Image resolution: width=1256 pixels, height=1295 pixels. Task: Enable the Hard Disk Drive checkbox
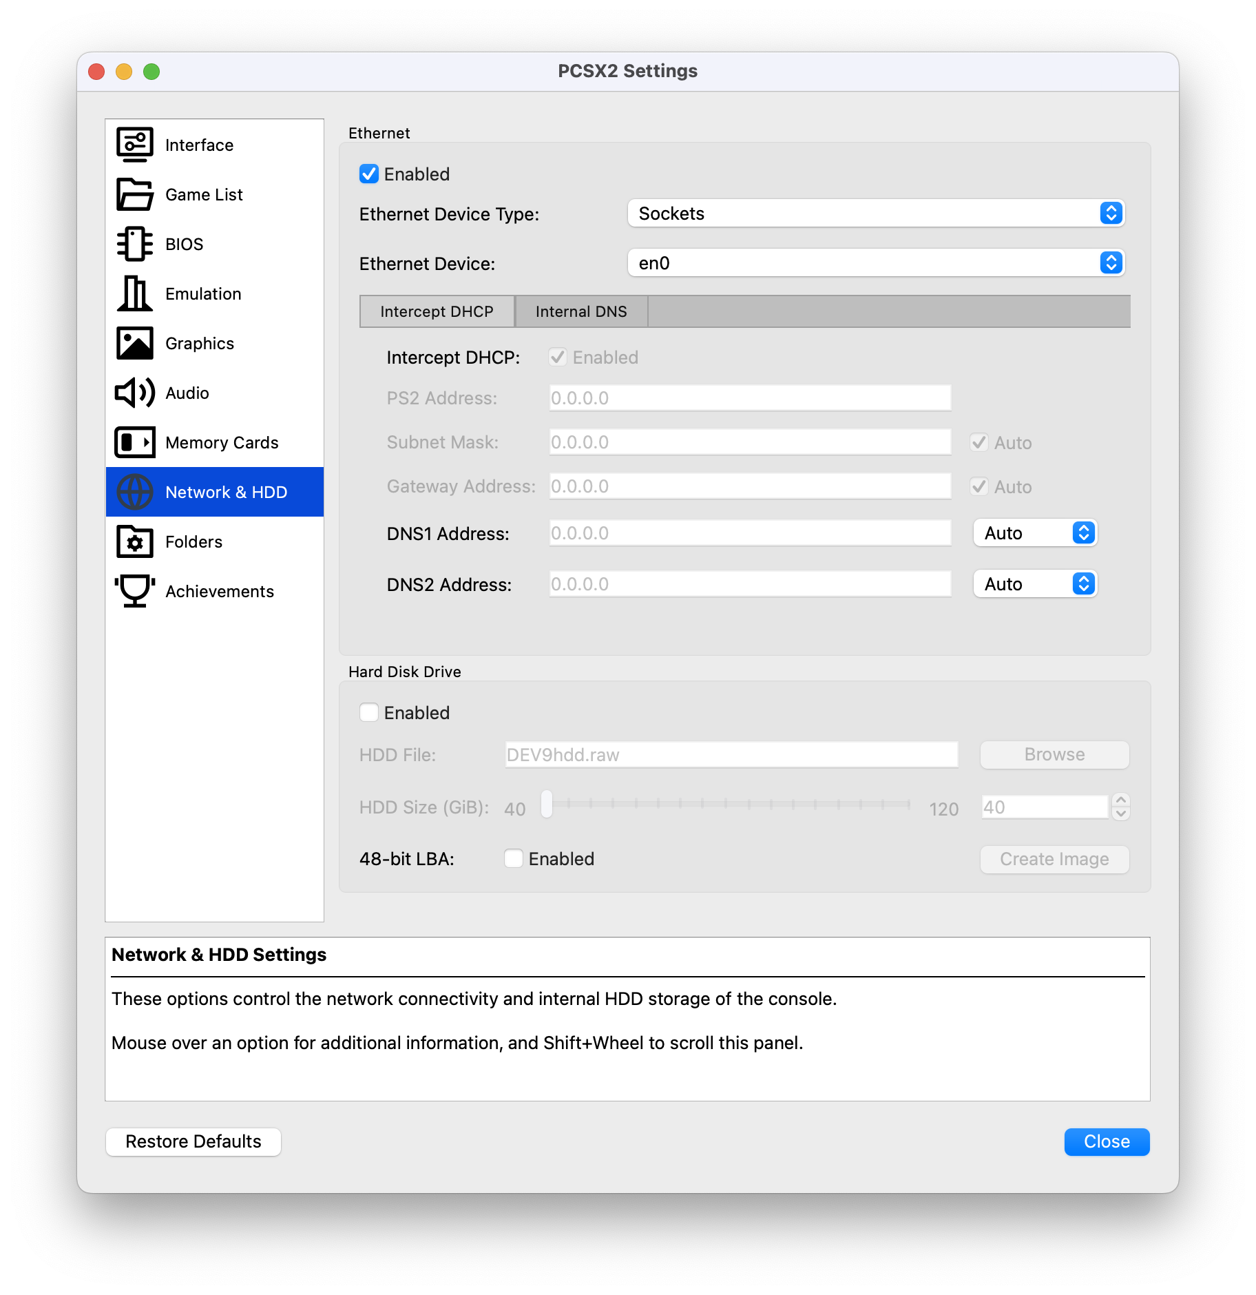(369, 712)
